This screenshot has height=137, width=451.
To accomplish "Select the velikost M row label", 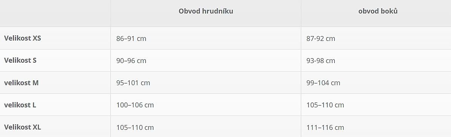I will (x=21, y=83).
